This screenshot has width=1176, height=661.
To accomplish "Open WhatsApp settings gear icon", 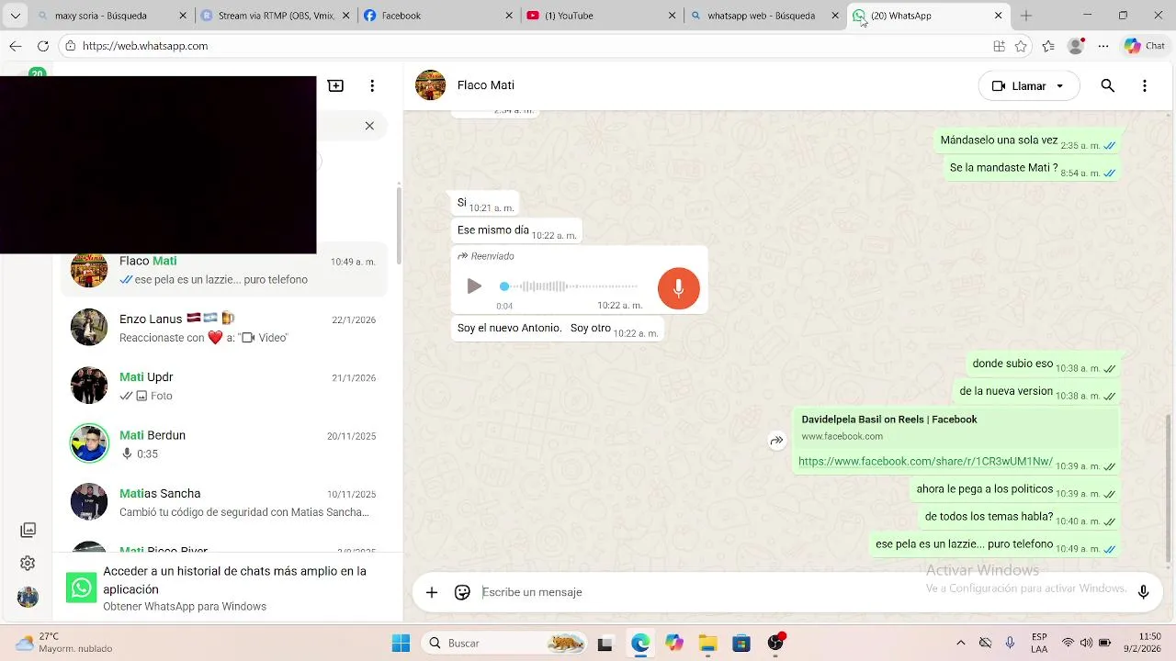I will (28, 563).
